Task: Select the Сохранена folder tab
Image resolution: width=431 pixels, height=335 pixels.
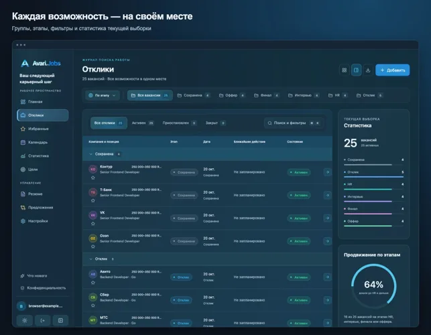Action: (x=194, y=95)
